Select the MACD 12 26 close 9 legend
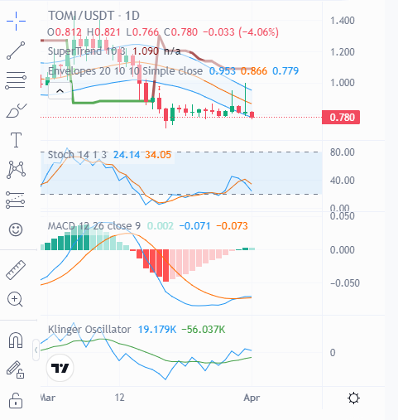Screen dimensions: 398x420 pos(94,226)
